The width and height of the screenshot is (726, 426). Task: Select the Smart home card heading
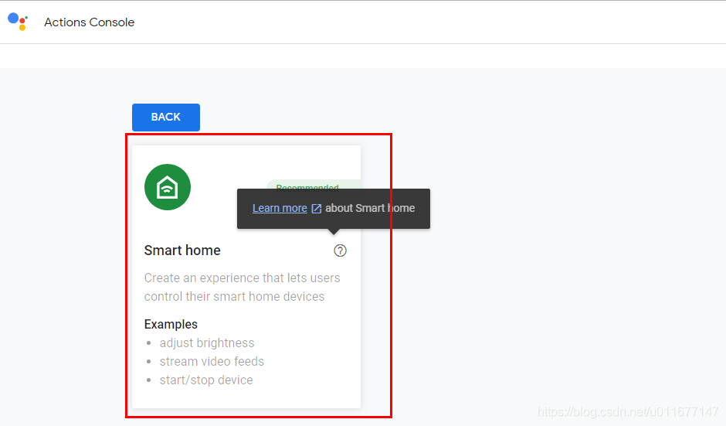coord(182,250)
